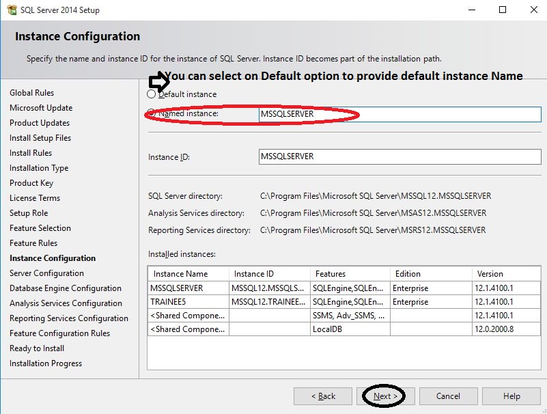Open the Microsoft Update step
The width and height of the screenshot is (547, 414).
coord(41,108)
